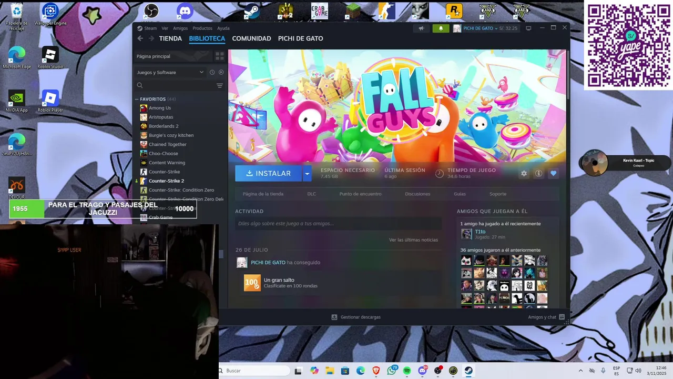Open the Ayuda menu
The height and width of the screenshot is (379, 673).
223,28
